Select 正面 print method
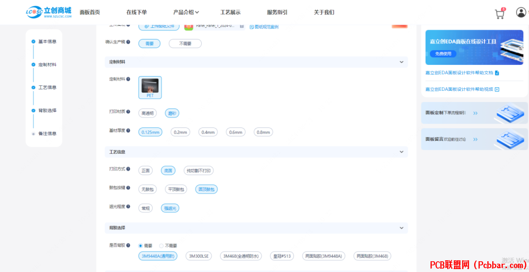 pos(145,171)
